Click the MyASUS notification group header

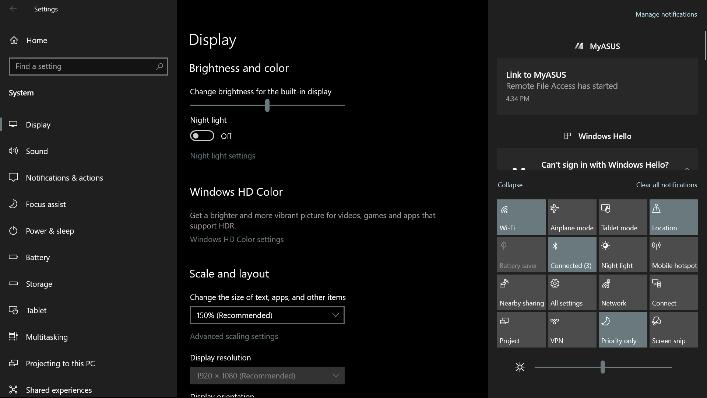coord(598,46)
